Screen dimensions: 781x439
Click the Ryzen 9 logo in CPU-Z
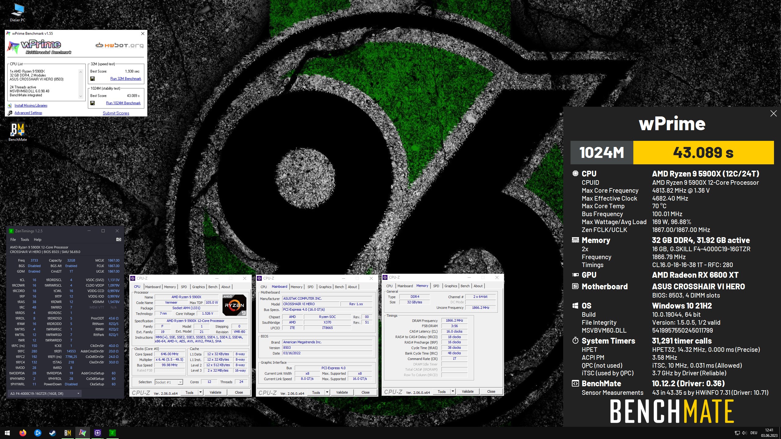coord(234,305)
